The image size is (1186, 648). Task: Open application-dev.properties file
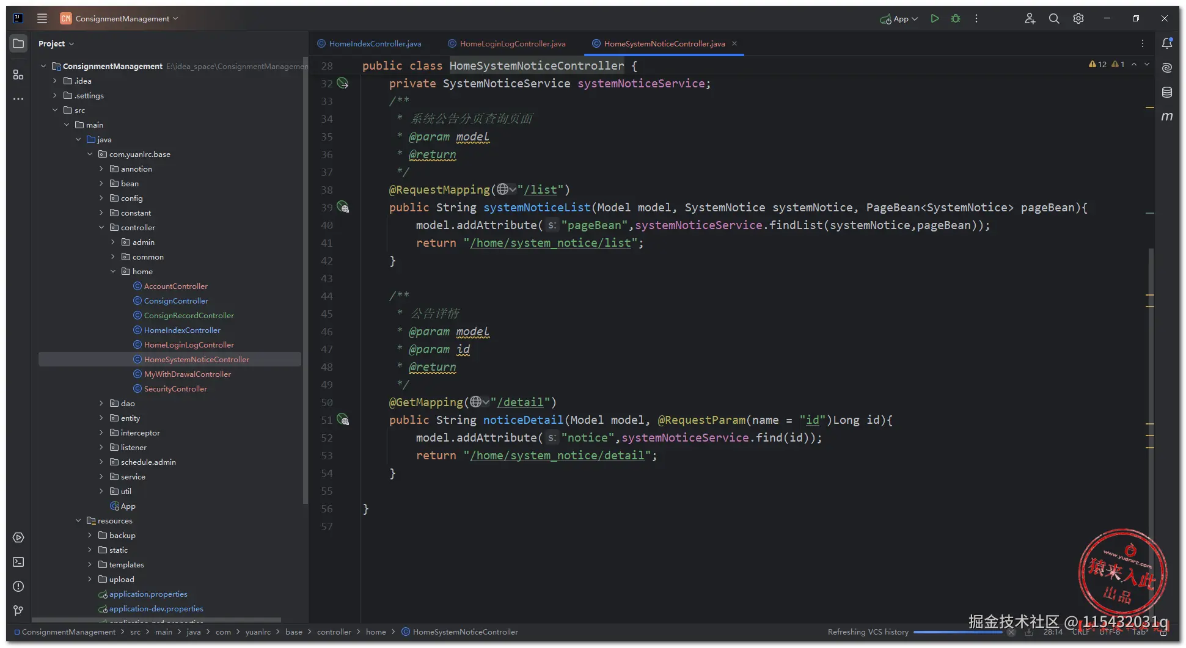(156, 608)
